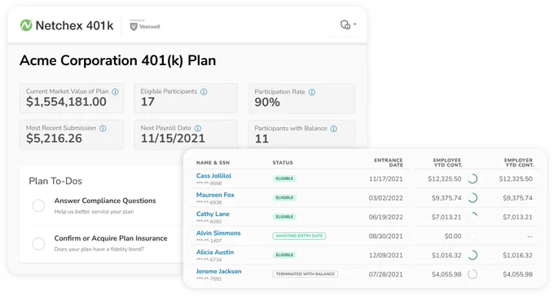Open Alvin Simmons participant record

(x=218, y=233)
